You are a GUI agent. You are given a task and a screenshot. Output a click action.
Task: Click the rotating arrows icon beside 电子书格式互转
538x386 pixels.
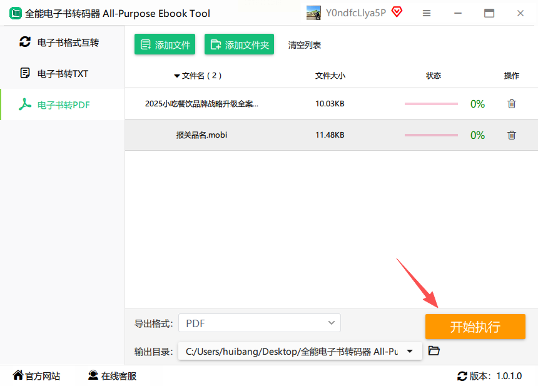25,42
